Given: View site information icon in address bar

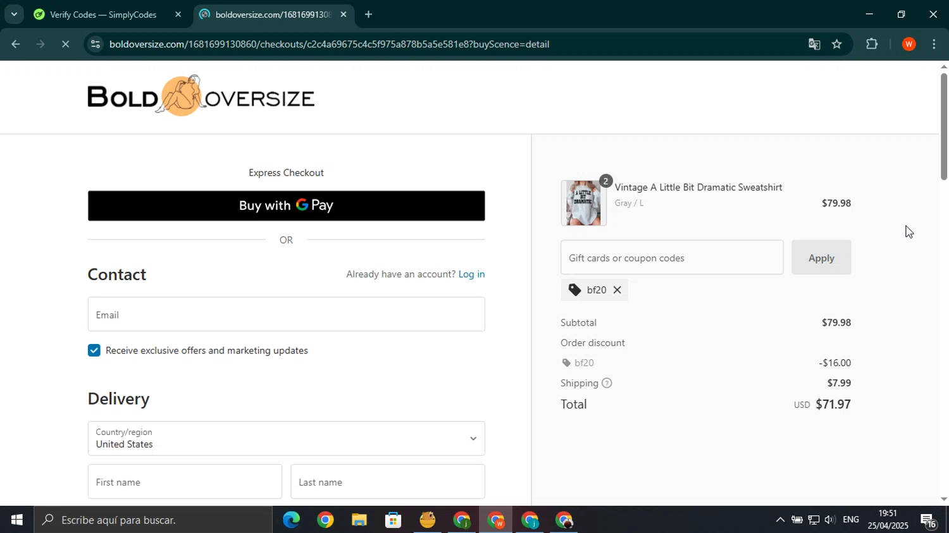Looking at the screenshot, I should [95, 44].
